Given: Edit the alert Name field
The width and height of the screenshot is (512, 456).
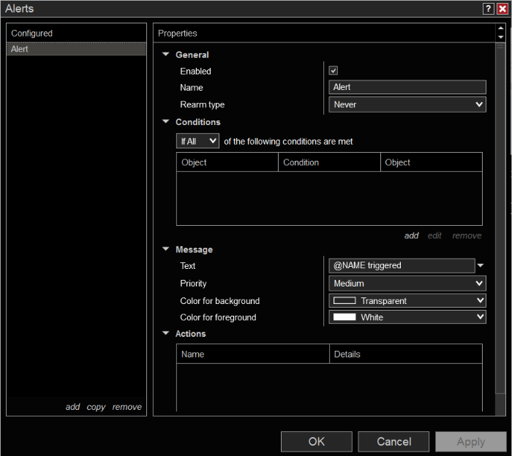Looking at the screenshot, I should [407, 87].
